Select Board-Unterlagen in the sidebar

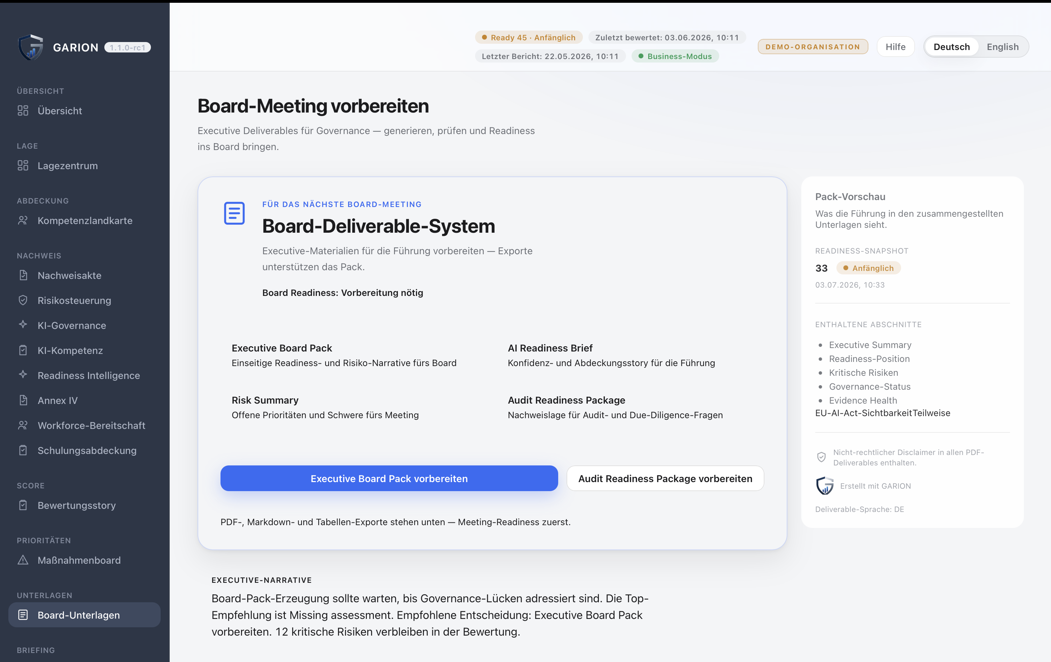pos(84,615)
